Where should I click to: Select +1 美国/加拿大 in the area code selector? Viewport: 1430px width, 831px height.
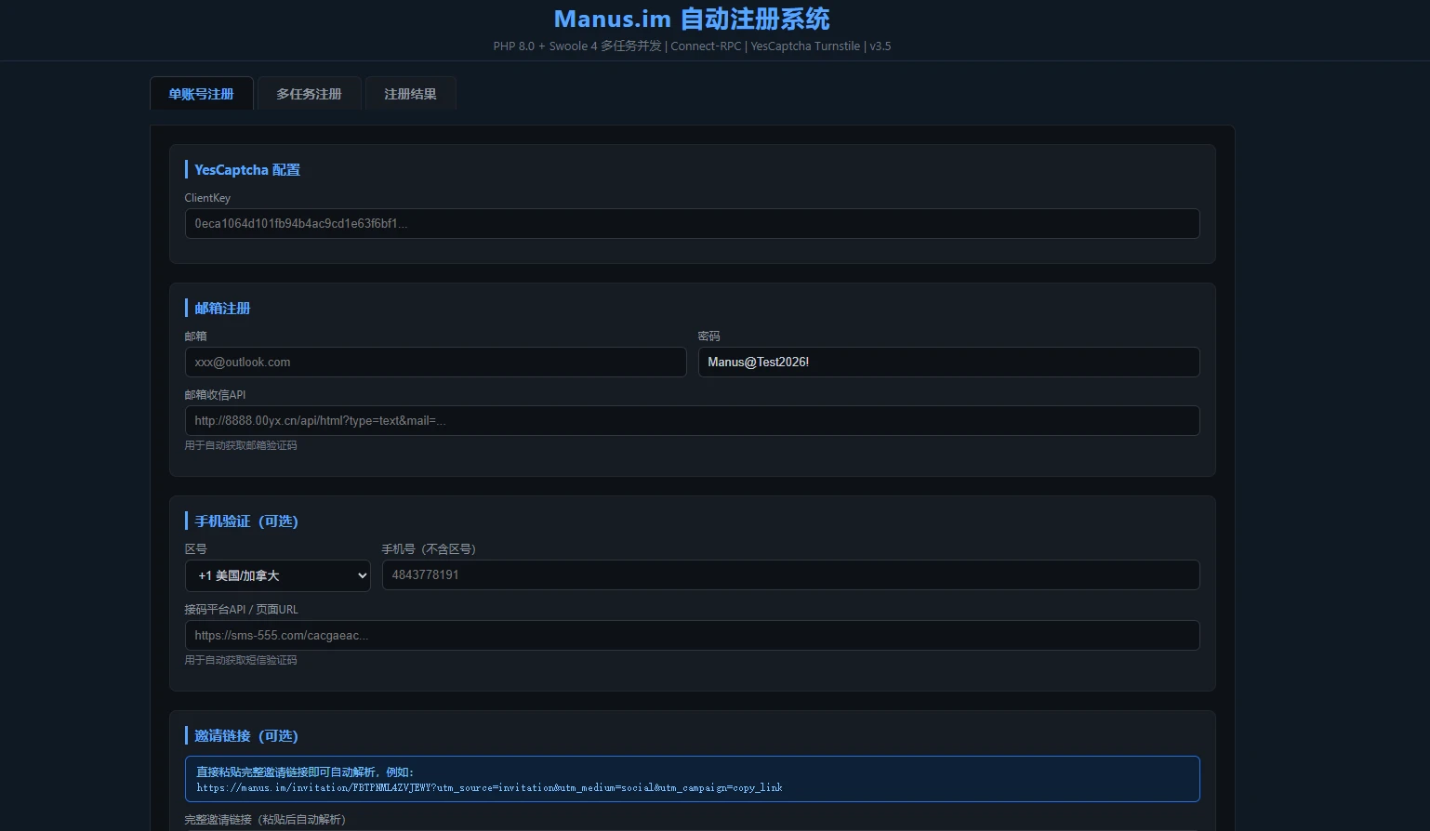click(x=277, y=575)
